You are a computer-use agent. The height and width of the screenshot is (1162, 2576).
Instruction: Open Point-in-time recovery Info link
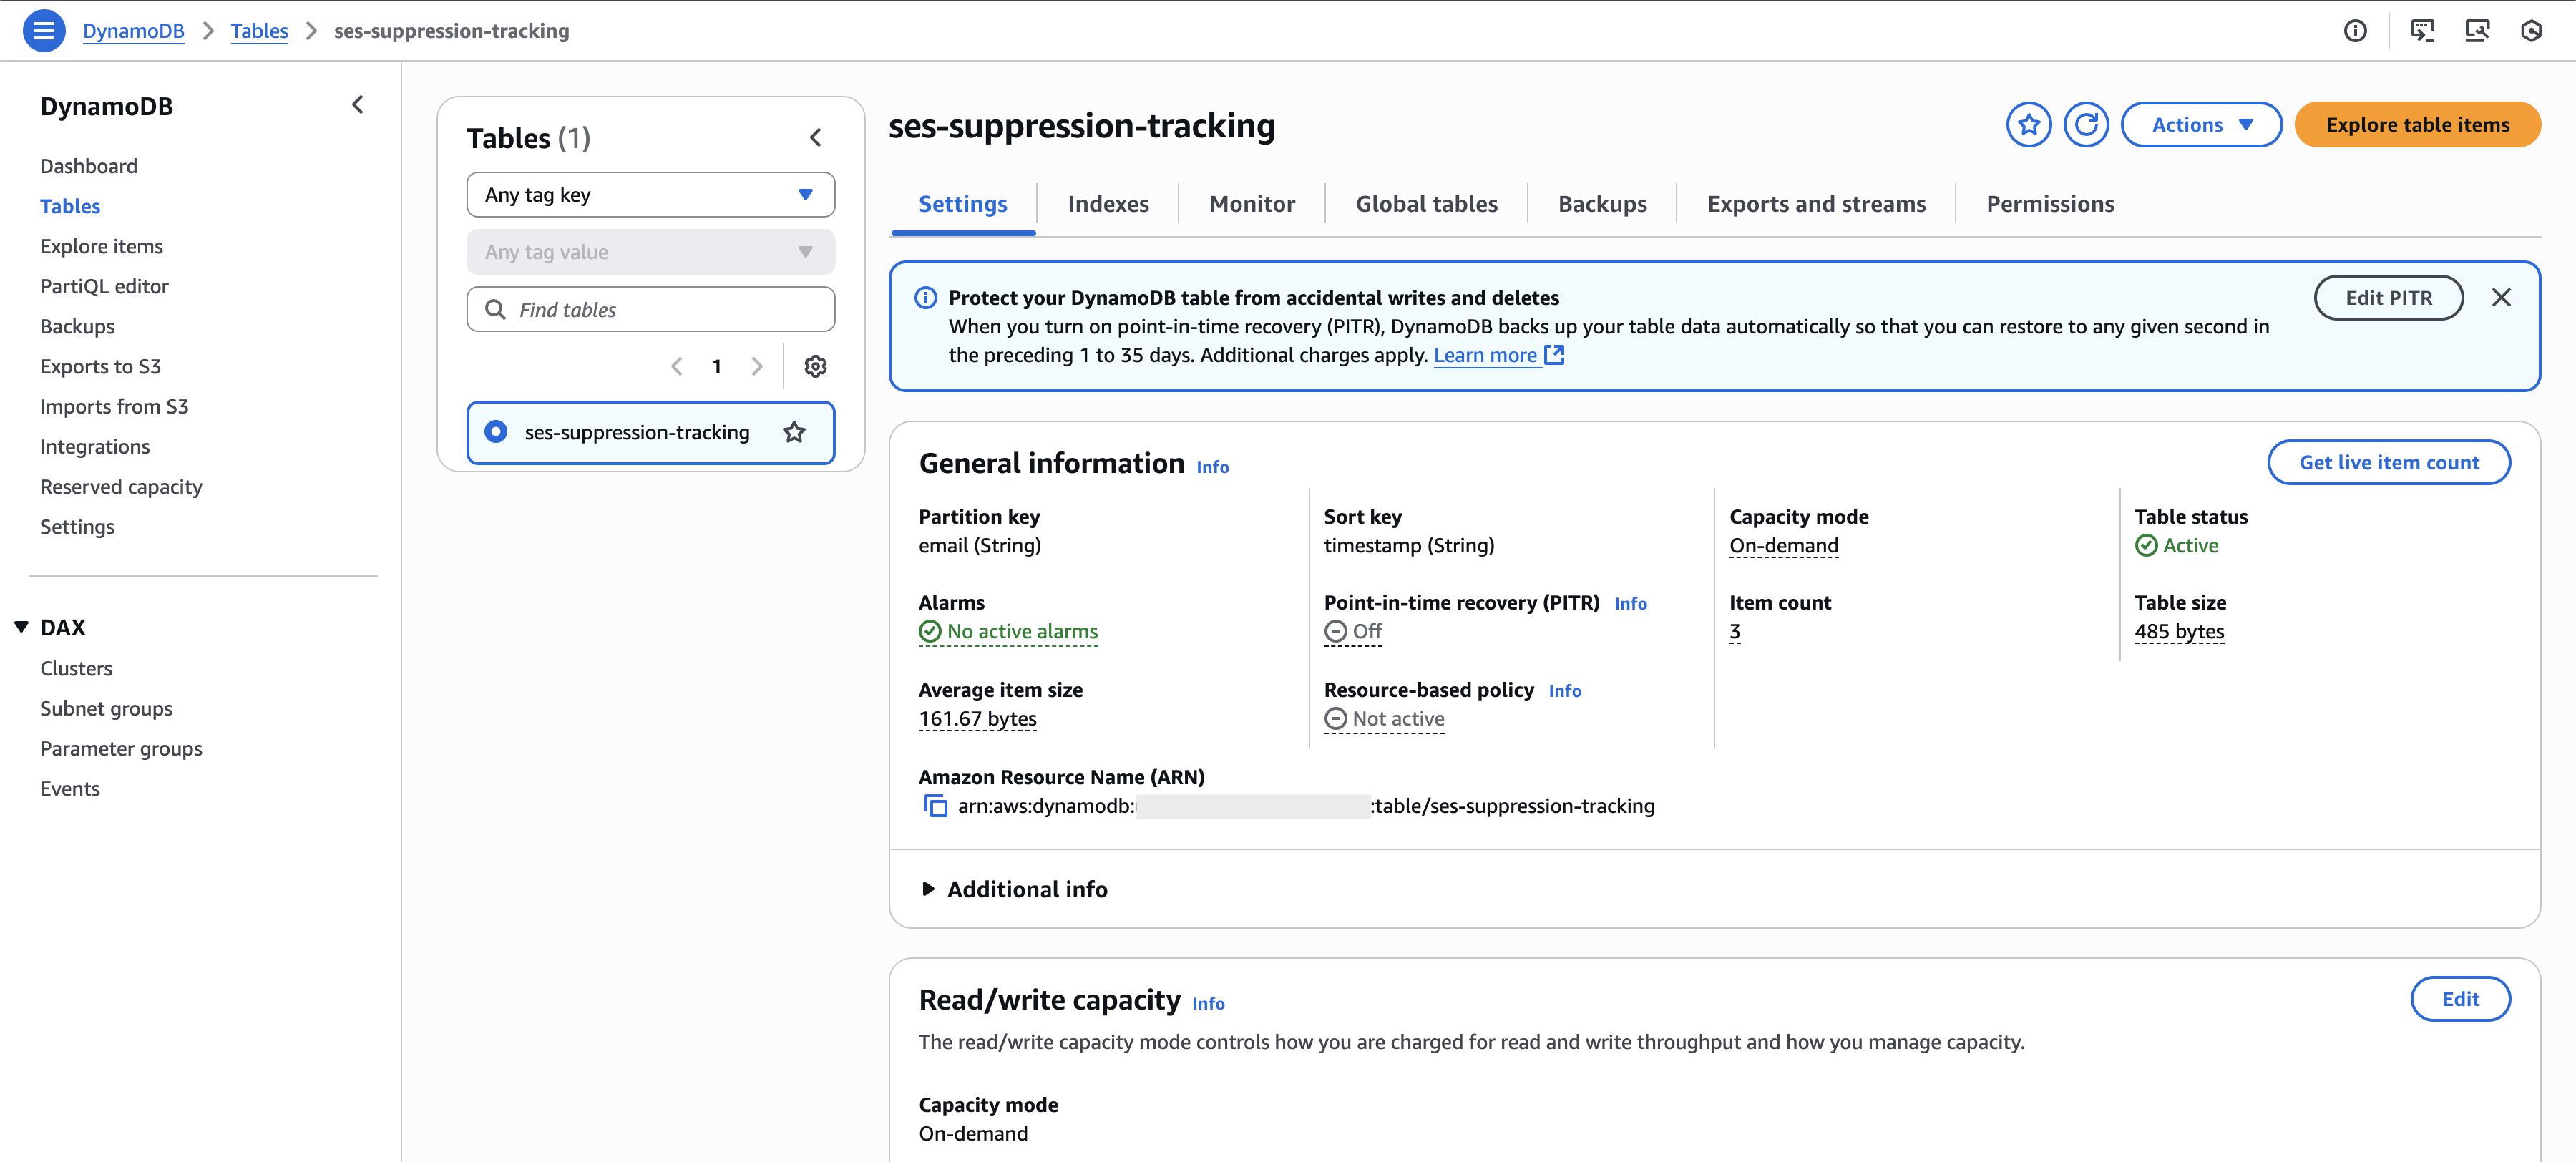coord(1630,604)
